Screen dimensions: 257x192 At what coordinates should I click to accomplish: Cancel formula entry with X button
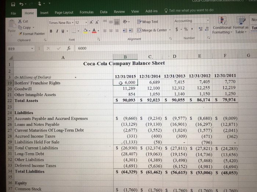tap(48, 48)
